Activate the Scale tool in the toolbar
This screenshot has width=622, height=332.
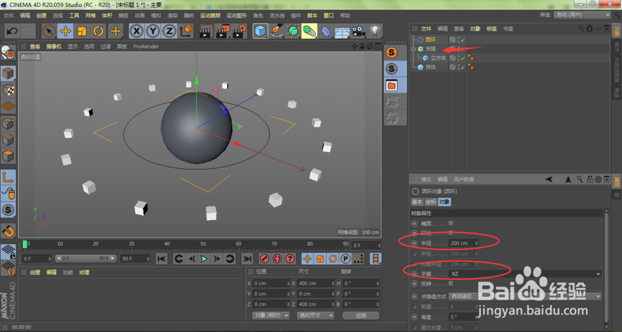82,31
